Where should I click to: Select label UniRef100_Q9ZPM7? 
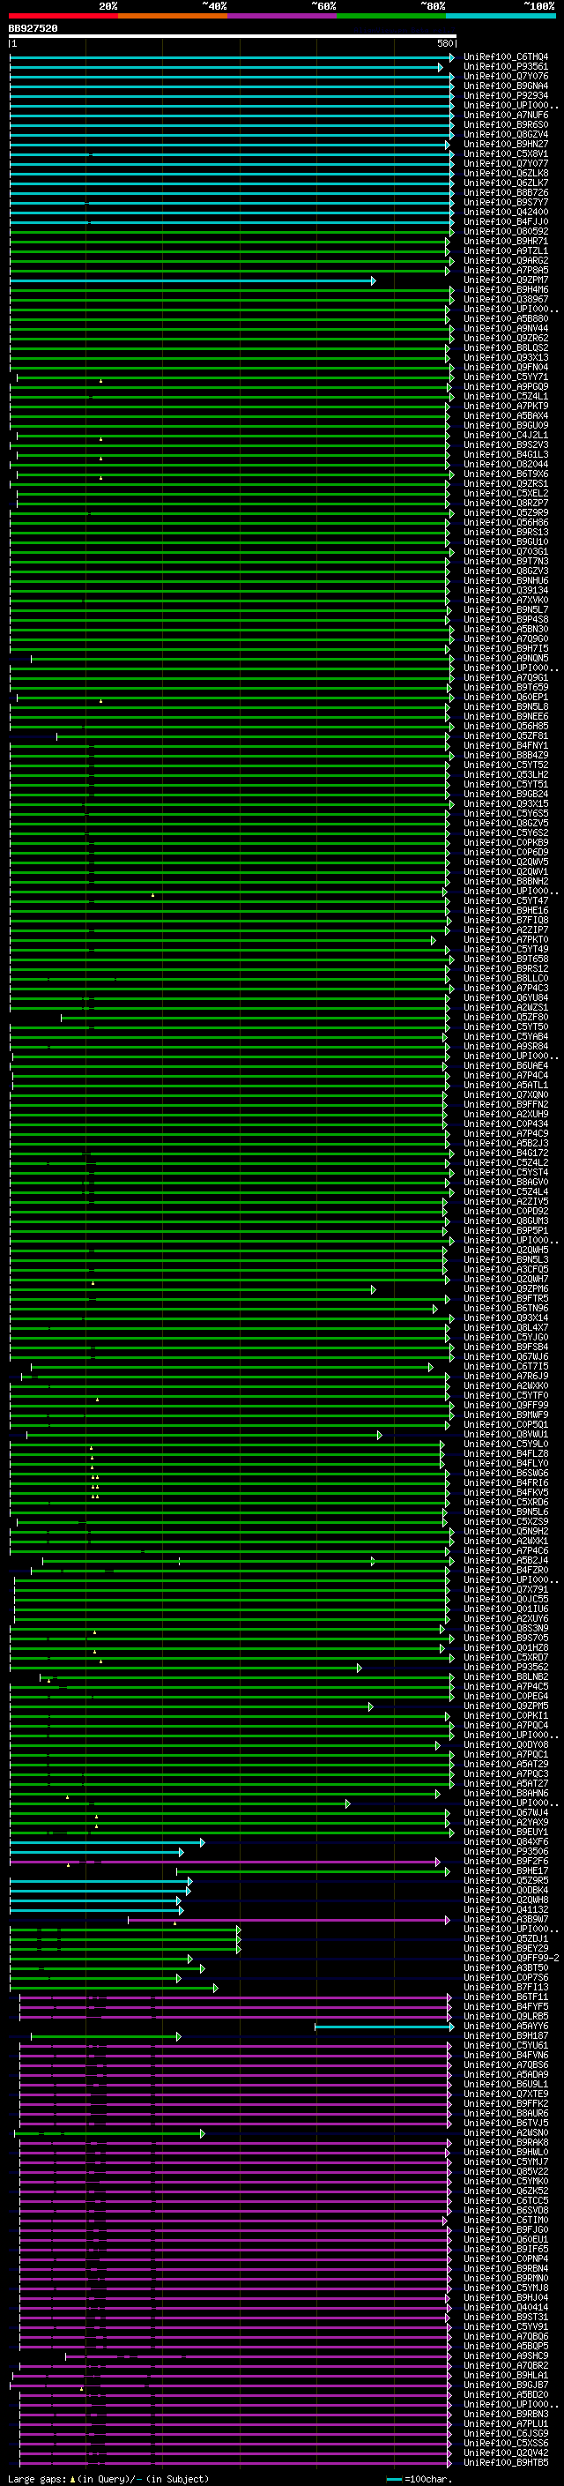click(506, 280)
